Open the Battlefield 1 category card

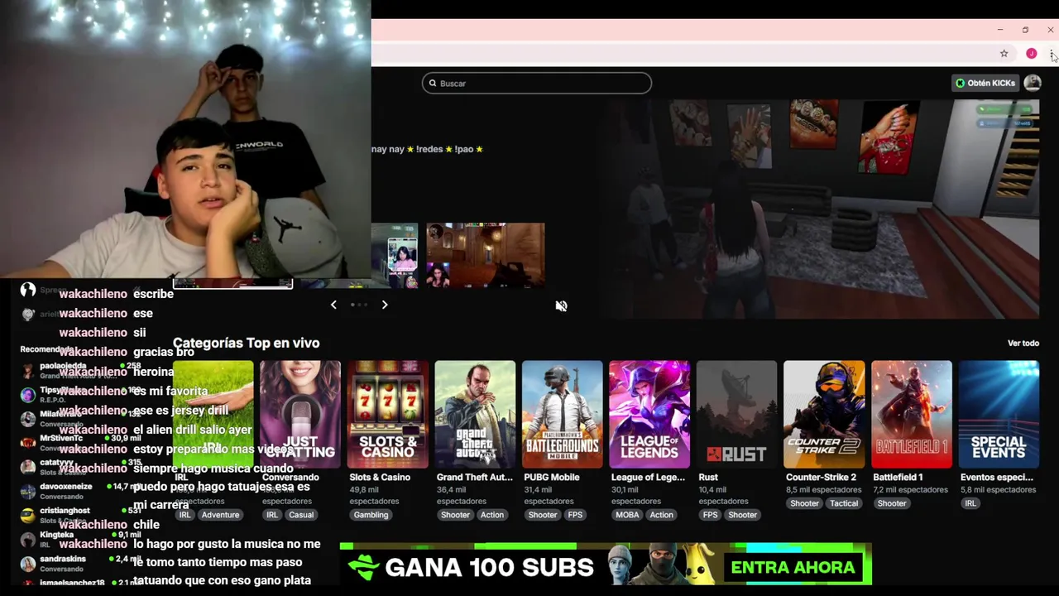(x=912, y=414)
